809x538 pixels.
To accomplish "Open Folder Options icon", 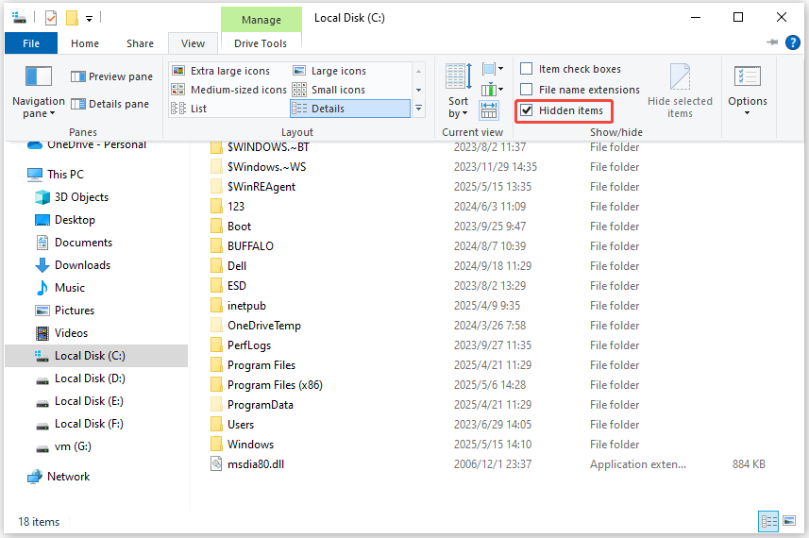I will coord(748,77).
